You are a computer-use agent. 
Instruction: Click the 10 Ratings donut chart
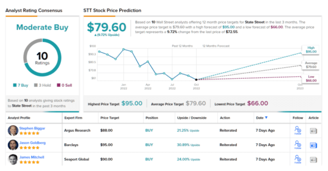(x=41, y=58)
